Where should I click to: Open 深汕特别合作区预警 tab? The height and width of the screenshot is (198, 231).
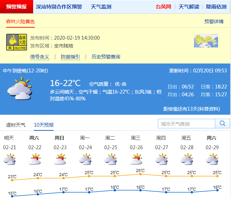coord(59,7)
